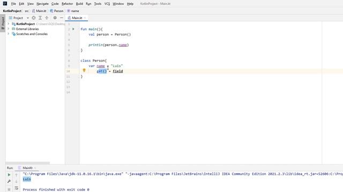Select the MainKt run tab
The height and width of the screenshot is (192, 343).
pyautogui.click(x=27, y=168)
